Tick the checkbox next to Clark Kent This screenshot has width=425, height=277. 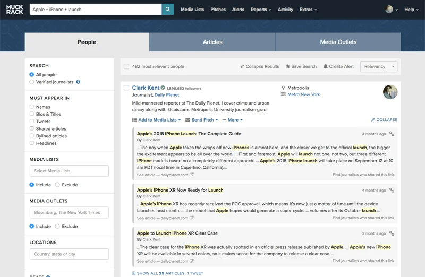coord(126,88)
